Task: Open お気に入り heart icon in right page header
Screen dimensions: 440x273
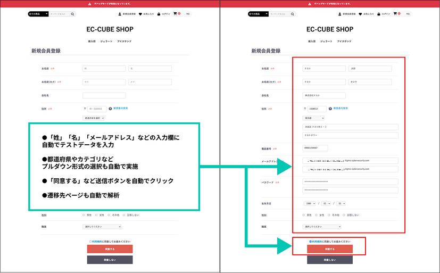Action: tap(360, 14)
